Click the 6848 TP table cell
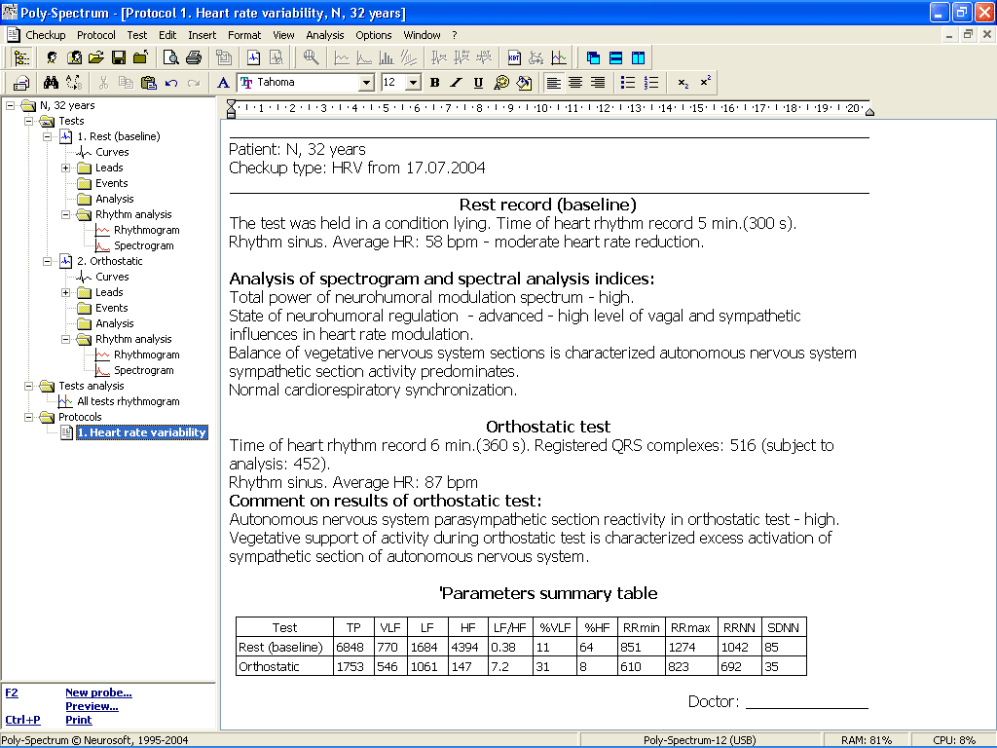Screen dimensions: 997x748 coord(353,647)
